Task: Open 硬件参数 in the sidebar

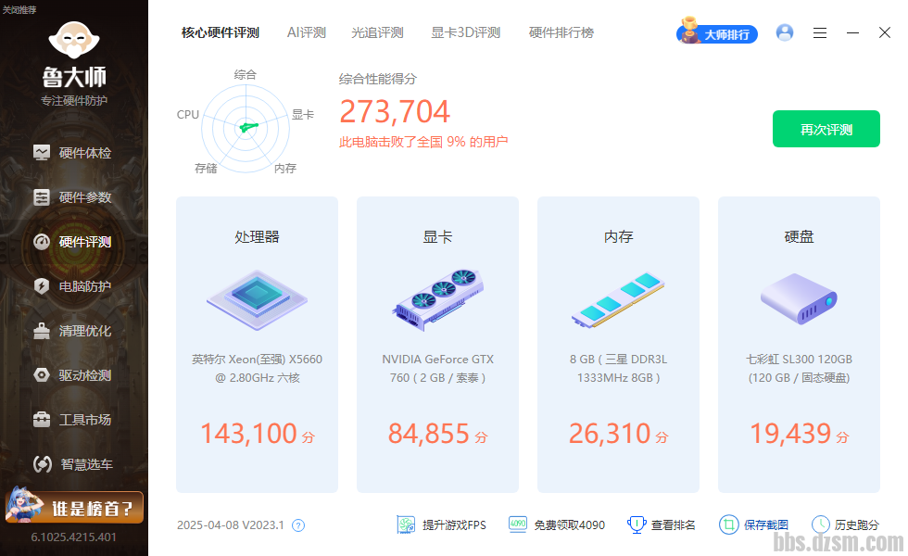Action: [73, 197]
